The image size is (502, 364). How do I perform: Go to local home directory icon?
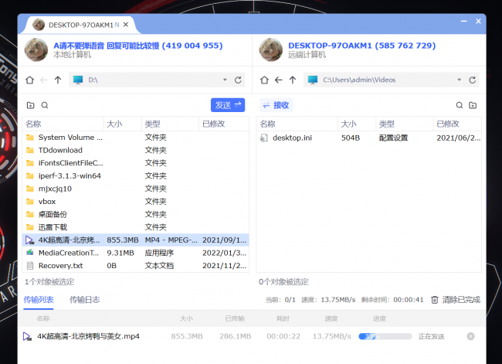30,80
